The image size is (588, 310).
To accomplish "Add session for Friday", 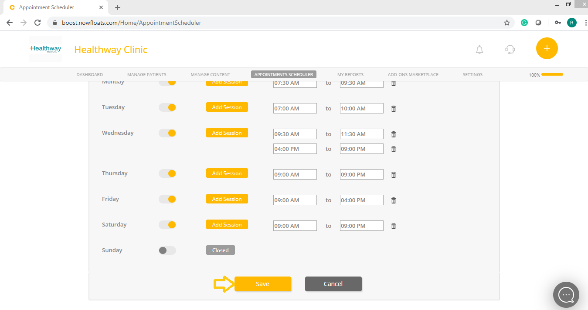I will pyautogui.click(x=227, y=199).
